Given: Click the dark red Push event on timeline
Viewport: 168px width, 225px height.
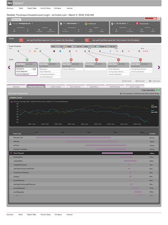Looking at the screenshot, I should coord(54,51).
